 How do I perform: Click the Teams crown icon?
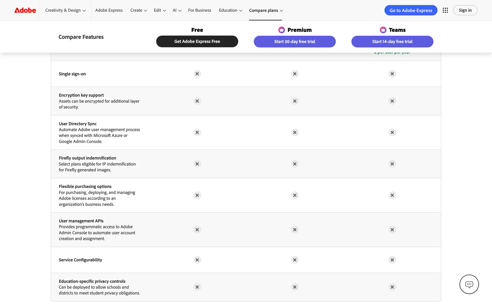point(383,30)
